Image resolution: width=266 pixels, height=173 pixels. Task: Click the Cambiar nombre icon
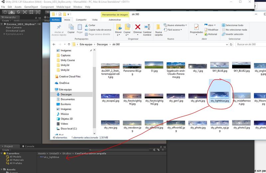tap(147, 27)
